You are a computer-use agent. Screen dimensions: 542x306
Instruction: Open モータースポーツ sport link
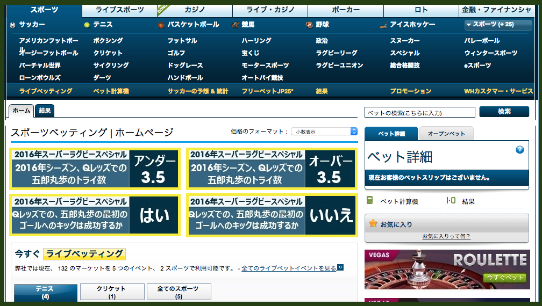tap(265, 65)
